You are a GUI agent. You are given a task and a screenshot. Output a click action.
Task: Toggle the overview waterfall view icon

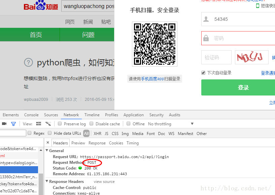point(48,124)
